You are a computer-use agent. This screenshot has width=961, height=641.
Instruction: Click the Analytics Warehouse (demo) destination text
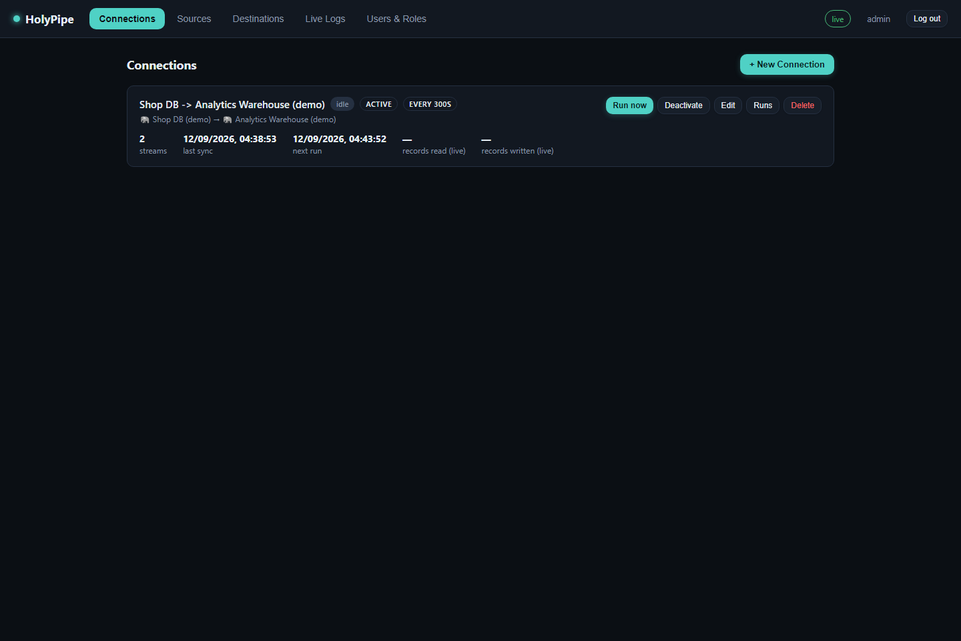286,120
